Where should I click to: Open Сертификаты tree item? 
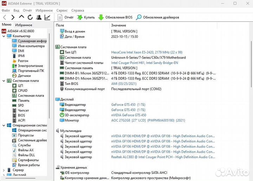26,160
